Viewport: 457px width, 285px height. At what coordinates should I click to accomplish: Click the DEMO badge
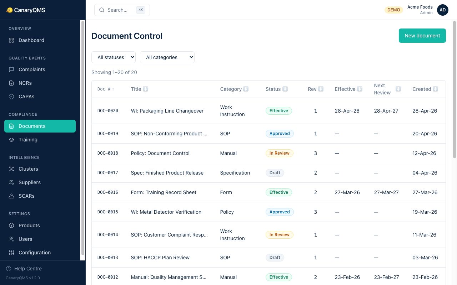coord(394,10)
